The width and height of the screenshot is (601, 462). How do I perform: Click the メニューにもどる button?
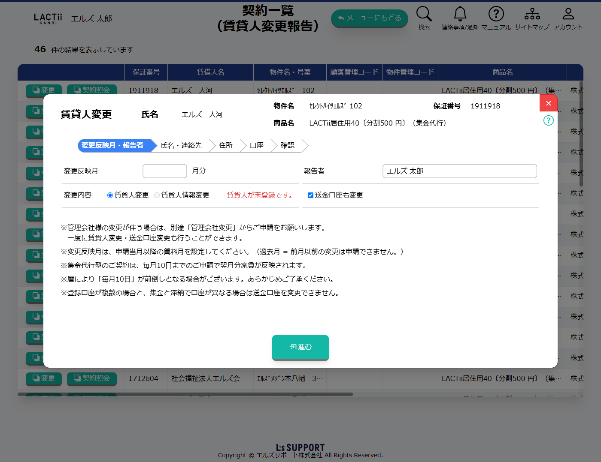369,18
